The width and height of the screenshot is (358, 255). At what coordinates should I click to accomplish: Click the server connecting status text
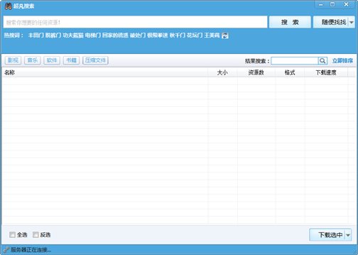31,249
